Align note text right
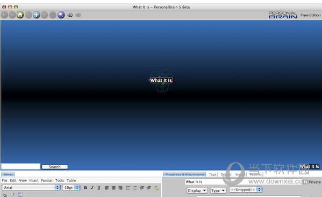 (120, 188)
